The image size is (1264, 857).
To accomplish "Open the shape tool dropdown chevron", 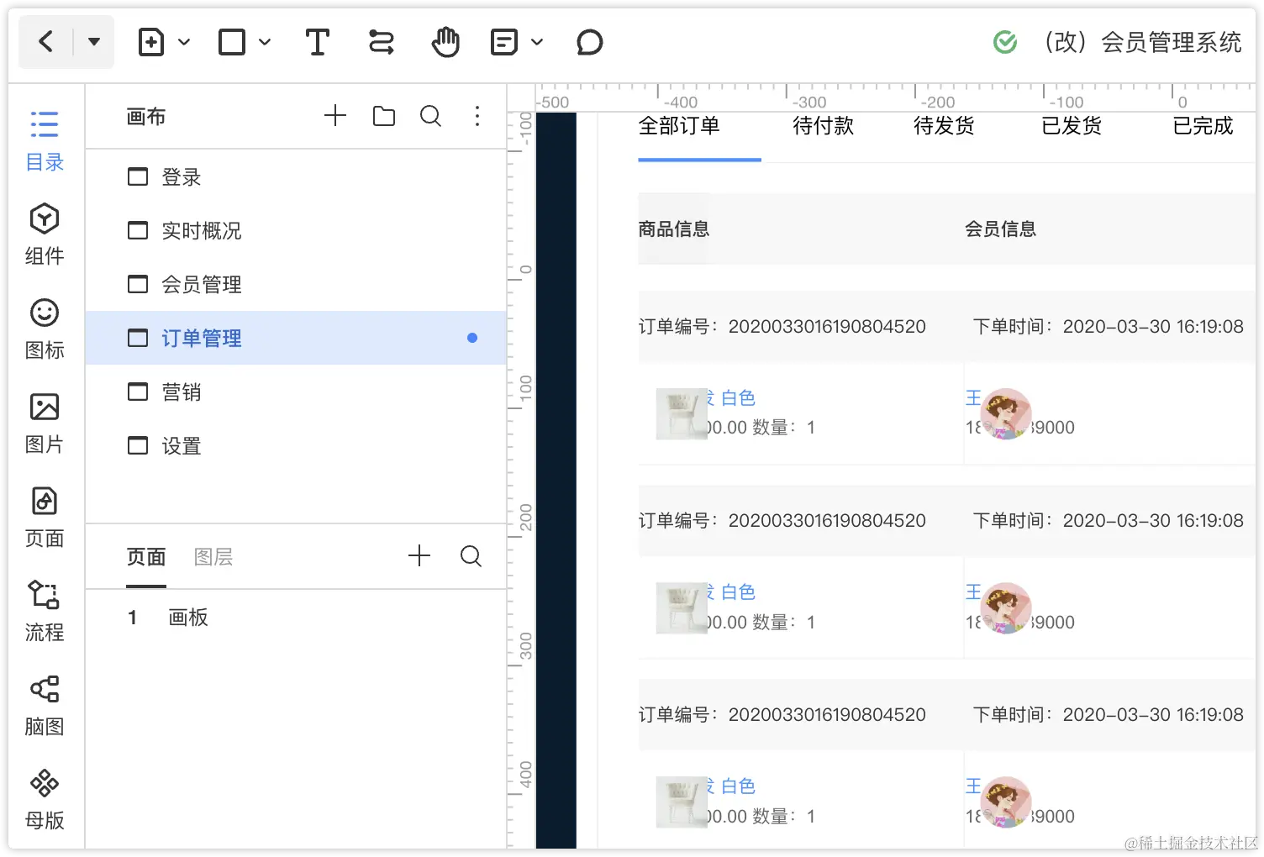I will [x=265, y=42].
